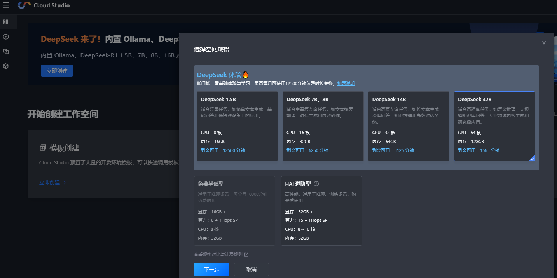The height and width of the screenshot is (278, 557).
Task: Click the 算力: 15 + TFlops SP text
Action: (x=306, y=220)
